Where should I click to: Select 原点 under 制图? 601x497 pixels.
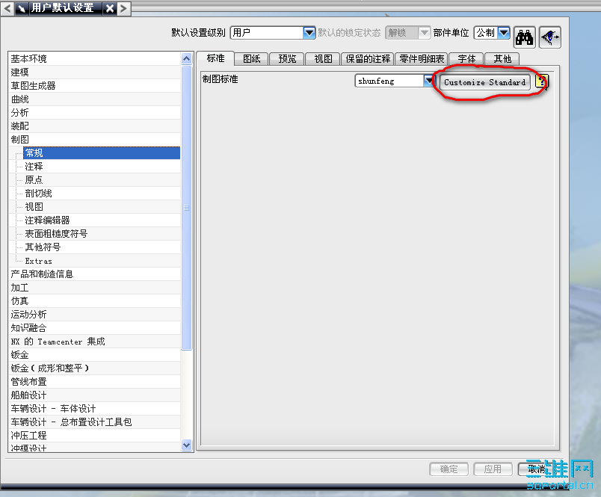click(x=102, y=179)
